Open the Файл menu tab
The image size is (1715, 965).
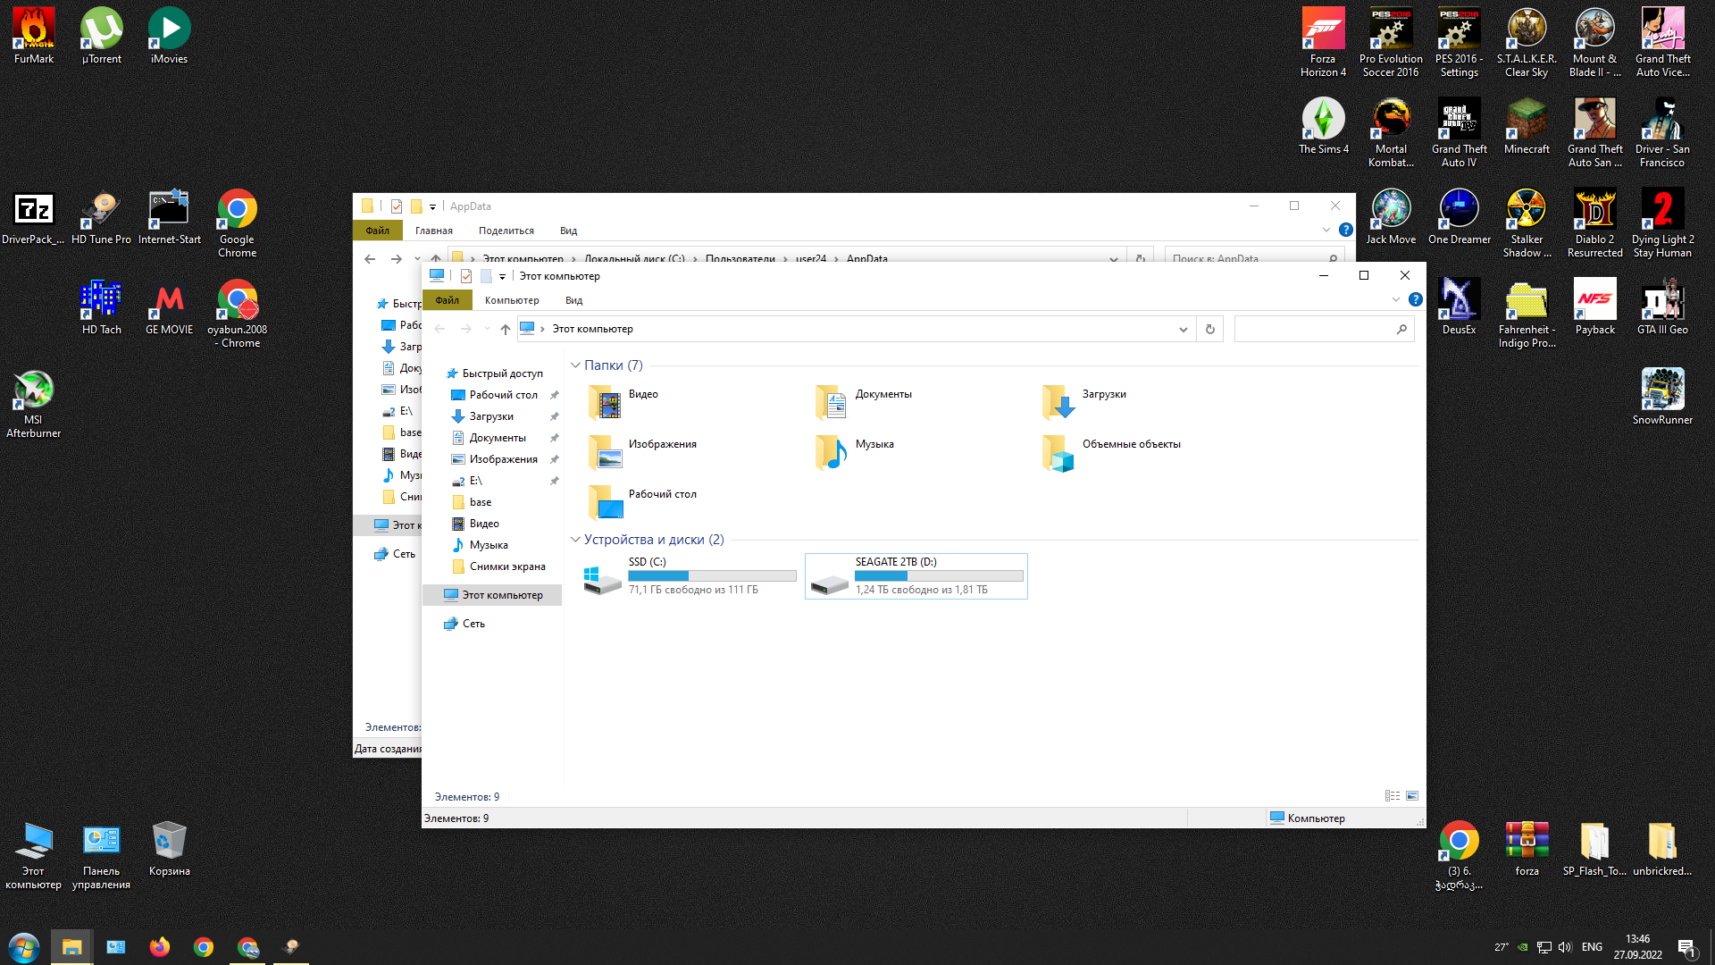(x=447, y=300)
